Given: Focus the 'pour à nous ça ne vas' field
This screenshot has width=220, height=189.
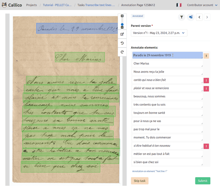Looking at the screenshot, I should [167, 121].
